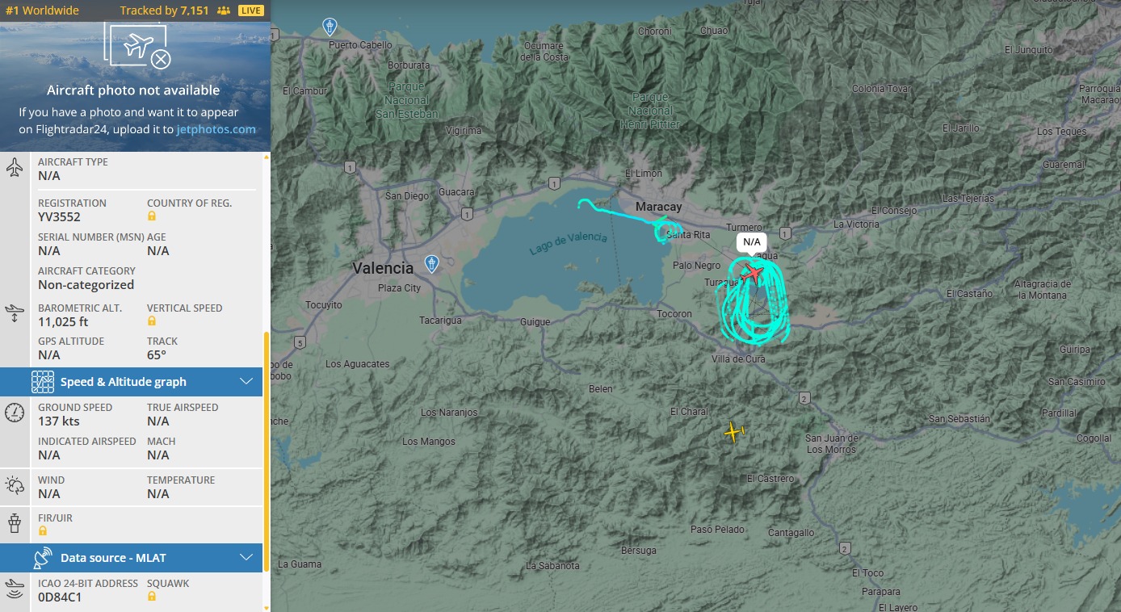Click the airport pin above Puerto Cabello
The height and width of the screenshot is (612, 1121).
330,27
